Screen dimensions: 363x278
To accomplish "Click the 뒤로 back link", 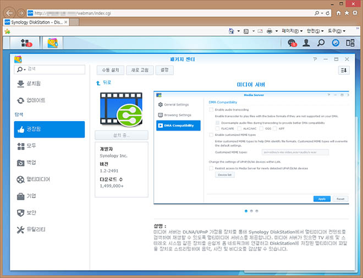I will [x=104, y=83].
